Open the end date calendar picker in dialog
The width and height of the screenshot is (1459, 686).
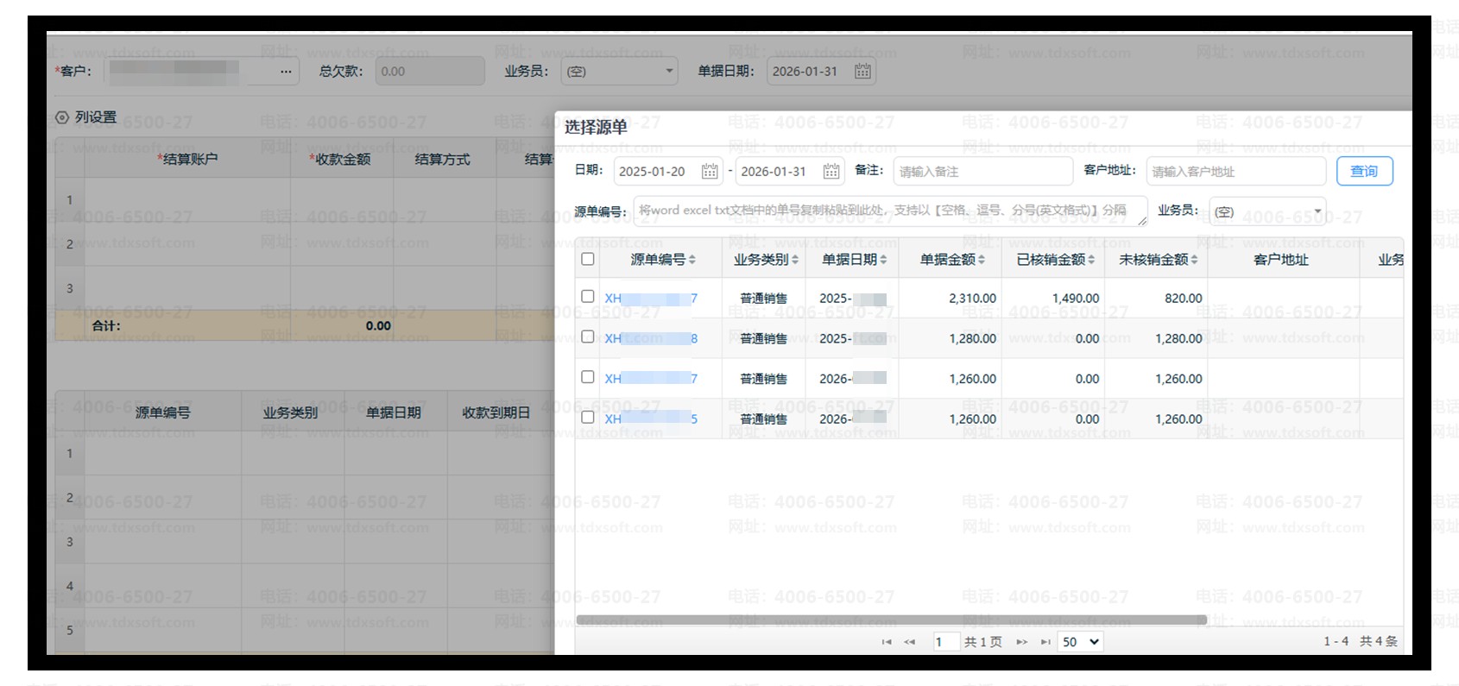point(831,172)
